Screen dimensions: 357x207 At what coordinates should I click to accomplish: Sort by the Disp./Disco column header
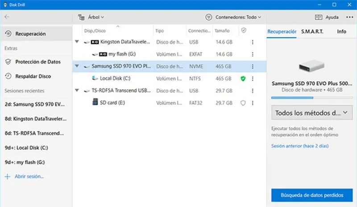pyautogui.click(x=95, y=31)
